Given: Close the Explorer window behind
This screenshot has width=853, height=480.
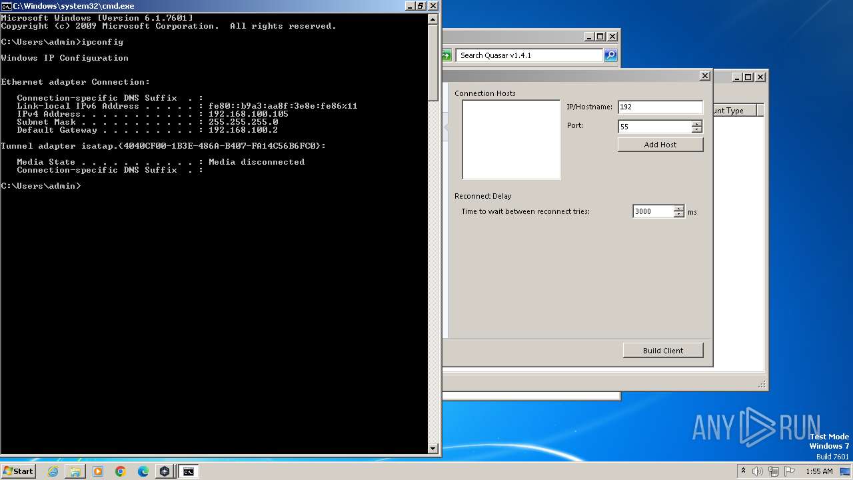Looking at the screenshot, I should [x=612, y=37].
